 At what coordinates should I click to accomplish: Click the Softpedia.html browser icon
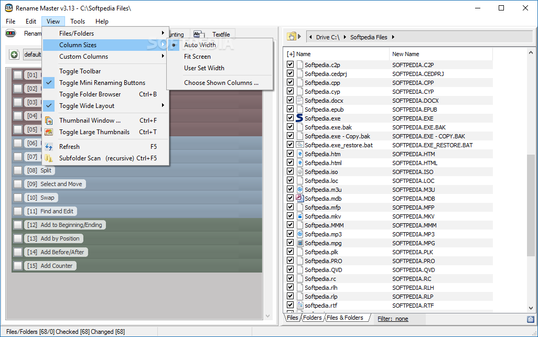pyautogui.click(x=299, y=163)
